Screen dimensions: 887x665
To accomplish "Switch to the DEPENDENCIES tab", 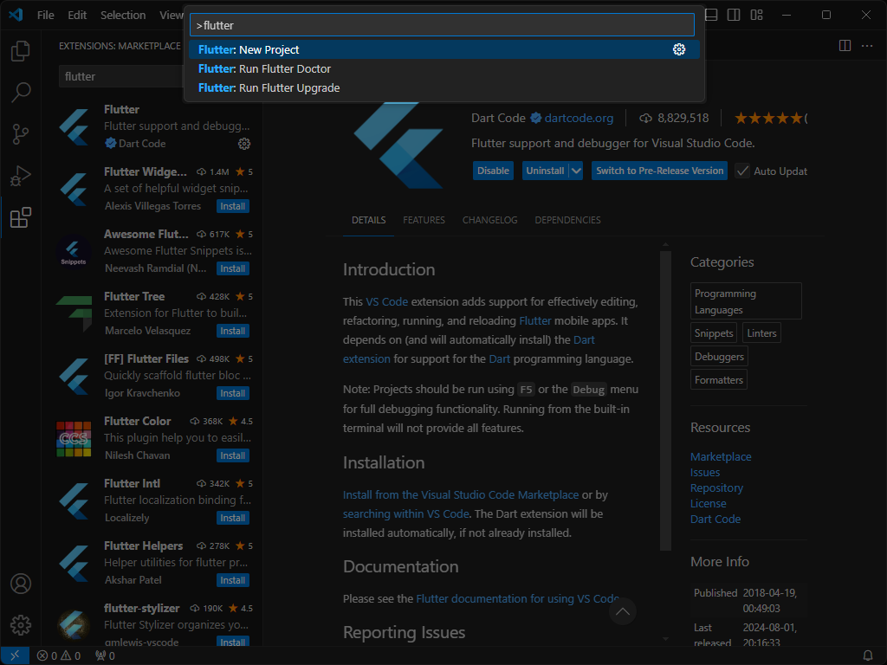I will coord(568,220).
